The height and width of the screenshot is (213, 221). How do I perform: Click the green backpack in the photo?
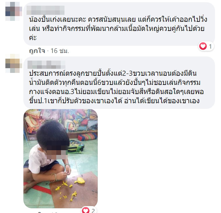pos(76,146)
